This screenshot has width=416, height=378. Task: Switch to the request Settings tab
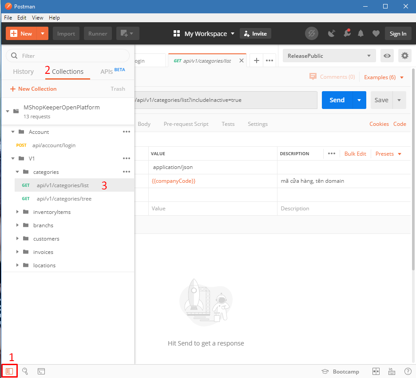(x=258, y=124)
